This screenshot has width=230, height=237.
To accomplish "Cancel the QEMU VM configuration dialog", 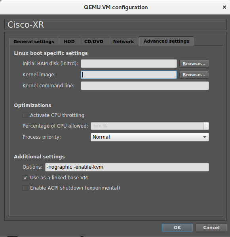I will 211,228.
